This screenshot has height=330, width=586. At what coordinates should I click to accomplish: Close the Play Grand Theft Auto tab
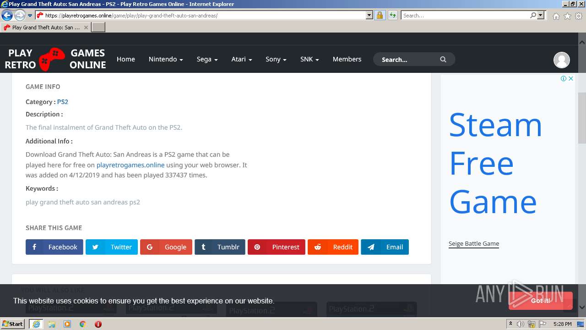point(86,27)
